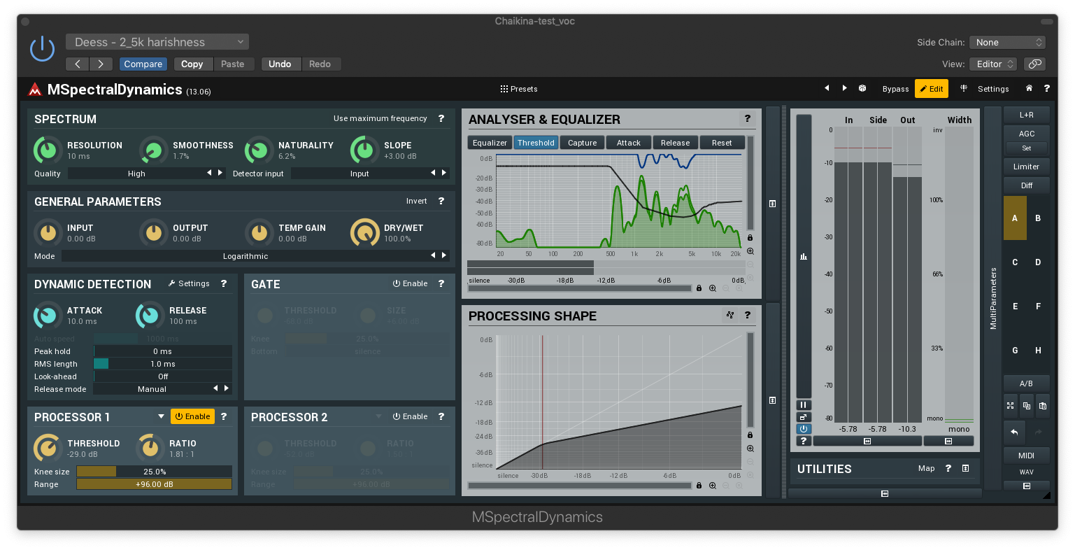
Task: Open the Processing Shape randomize icon
Action: tap(729, 315)
